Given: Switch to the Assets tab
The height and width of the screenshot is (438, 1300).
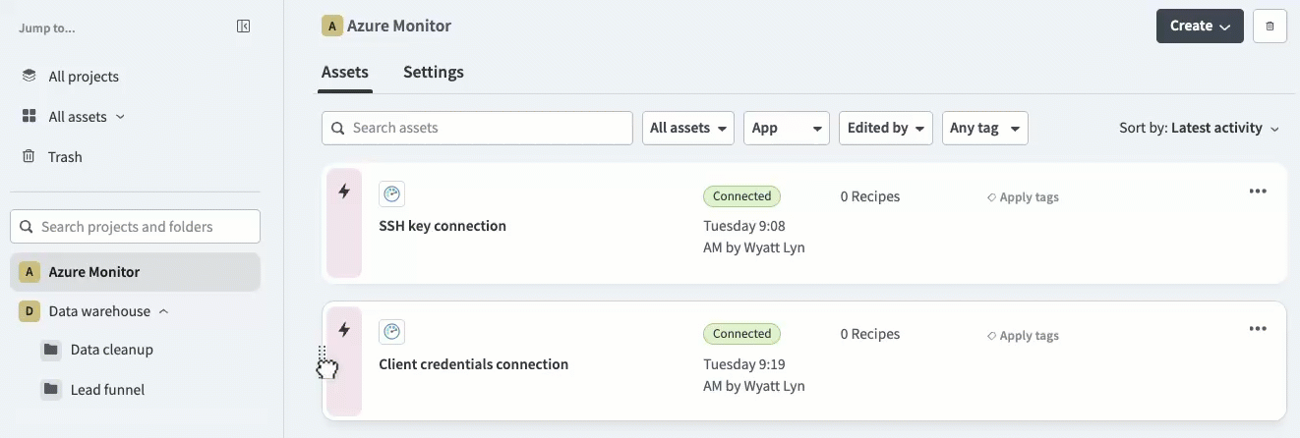Looking at the screenshot, I should click(345, 72).
